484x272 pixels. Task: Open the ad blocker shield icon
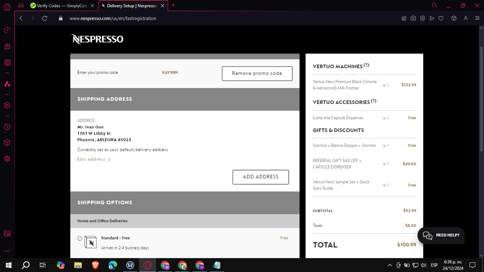coord(422,18)
